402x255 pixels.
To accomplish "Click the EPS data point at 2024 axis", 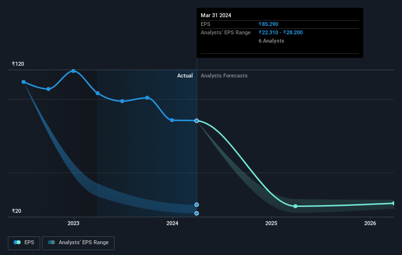I will 172,120.
